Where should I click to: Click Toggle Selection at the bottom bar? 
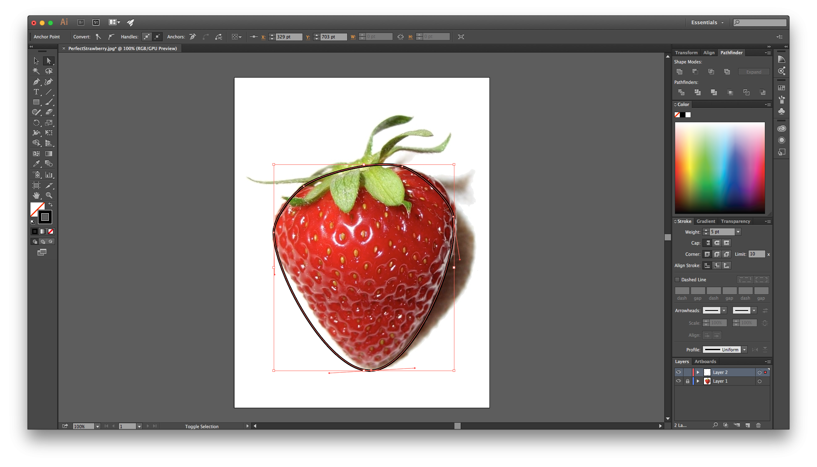(x=202, y=426)
